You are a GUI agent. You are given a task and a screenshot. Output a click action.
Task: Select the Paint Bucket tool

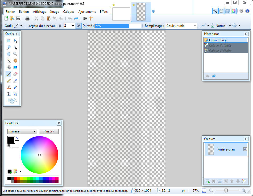click(9, 67)
